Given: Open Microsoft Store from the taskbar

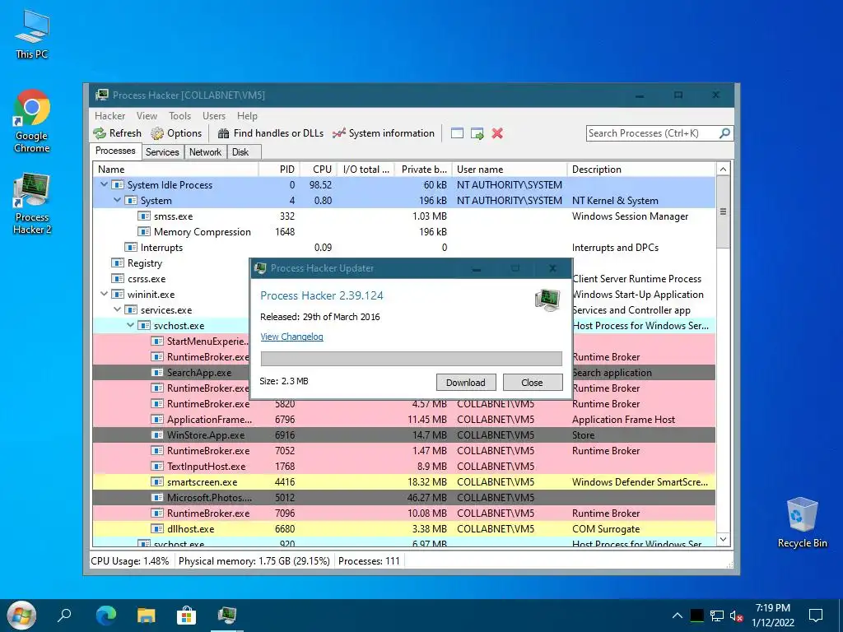Looking at the screenshot, I should 187,616.
